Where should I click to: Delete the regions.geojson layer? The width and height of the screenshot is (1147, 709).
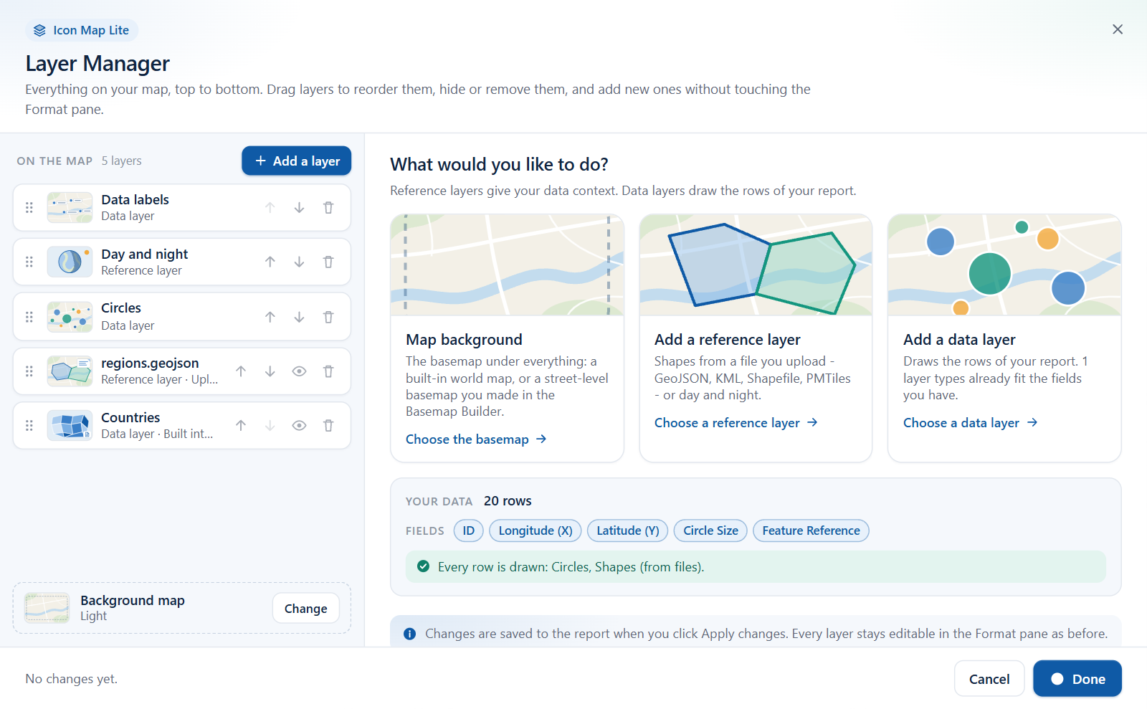point(328,371)
